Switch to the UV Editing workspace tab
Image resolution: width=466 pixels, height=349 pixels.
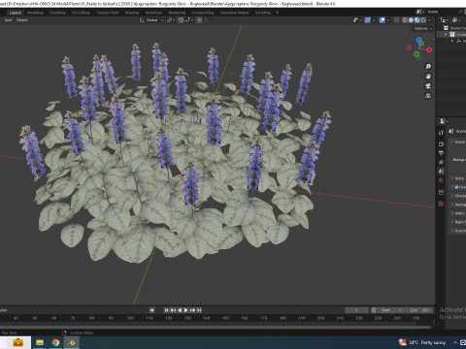coord(81,13)
